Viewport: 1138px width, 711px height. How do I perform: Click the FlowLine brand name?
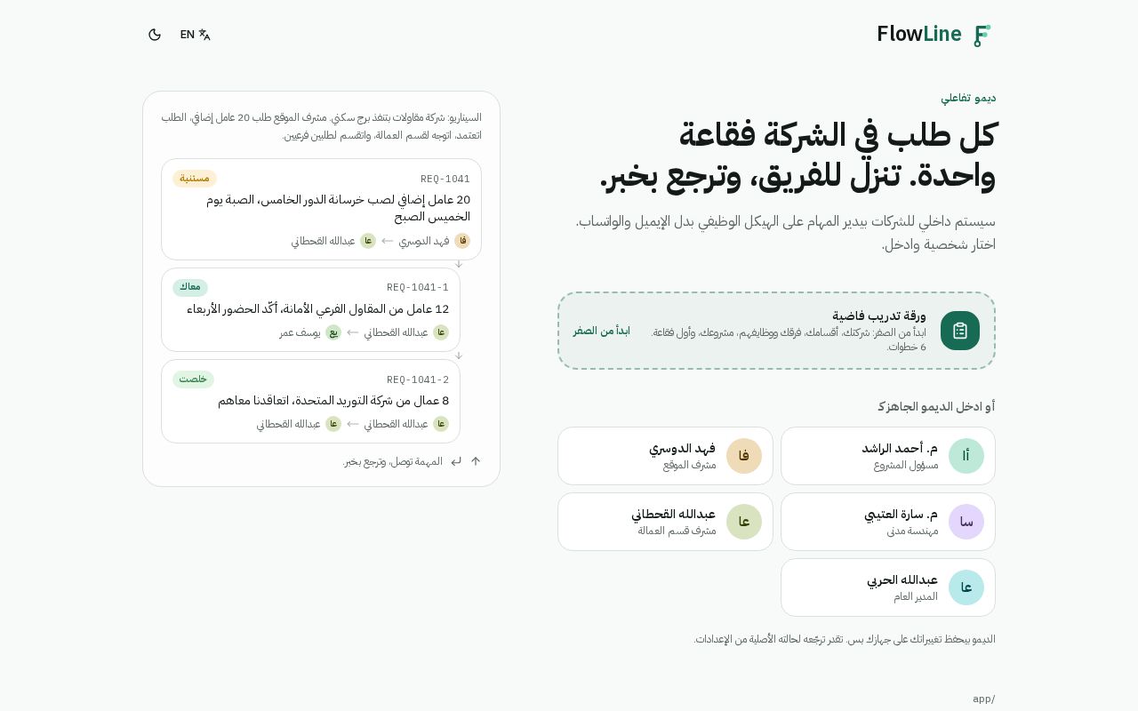[x=919, y=34]
